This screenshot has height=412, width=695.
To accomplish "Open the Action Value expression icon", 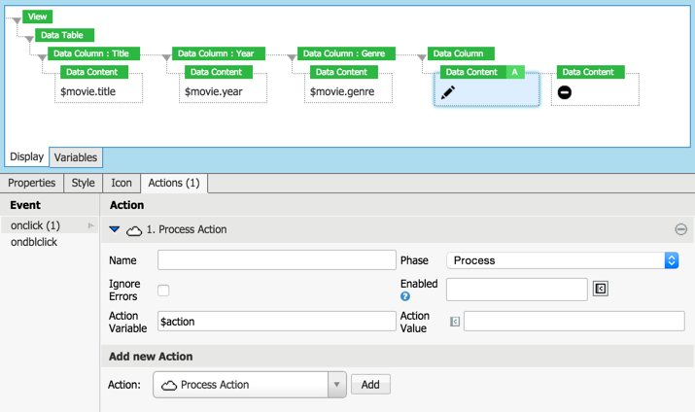I will pos(455,322).
